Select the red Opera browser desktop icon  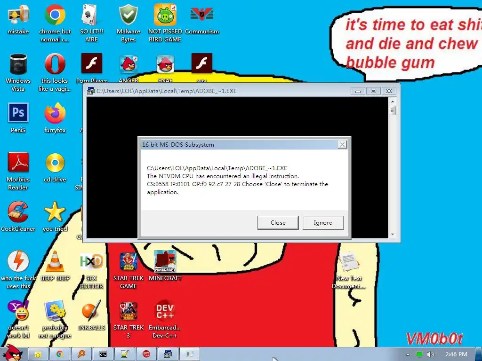pos(55,64)
